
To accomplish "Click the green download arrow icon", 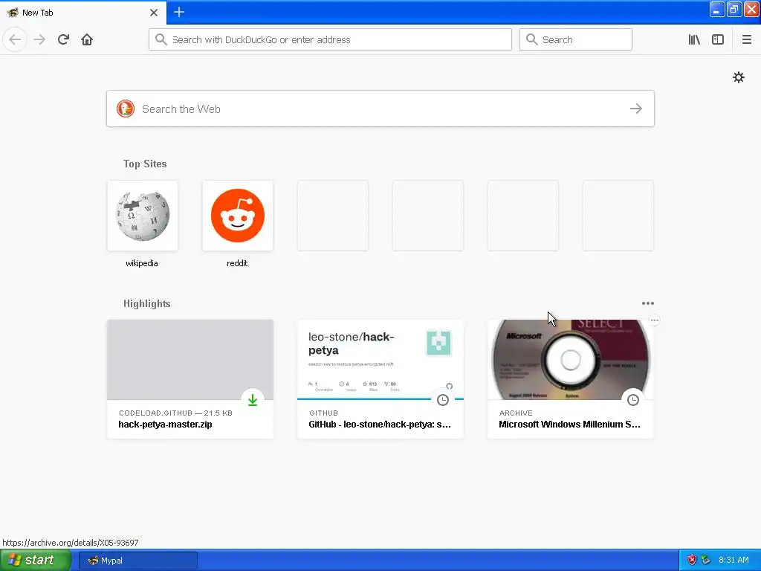I will point(253,399).
